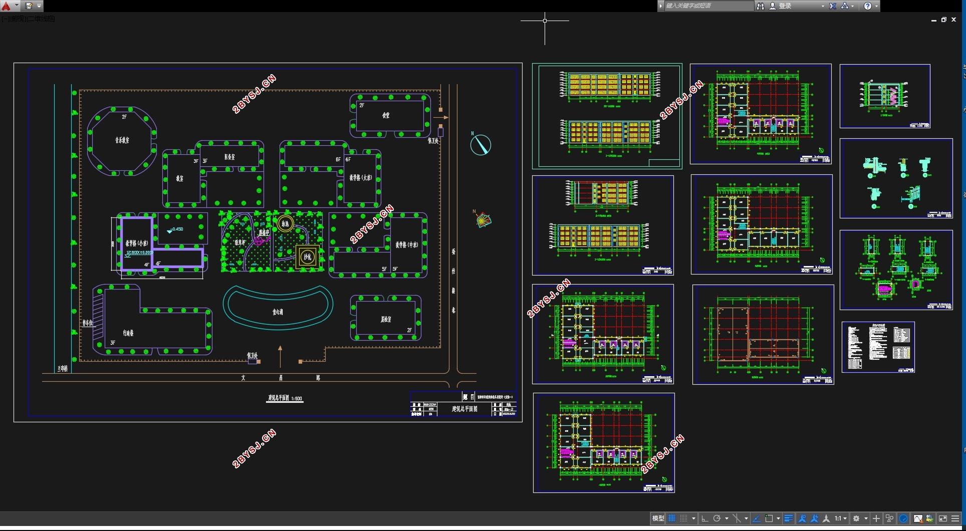
Task: Click the viewport [-] controls menu
Action: pyautogui.click(x=5, y=19)
